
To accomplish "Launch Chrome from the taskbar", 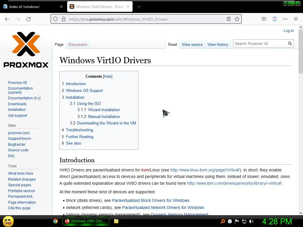I will (55, 221).
